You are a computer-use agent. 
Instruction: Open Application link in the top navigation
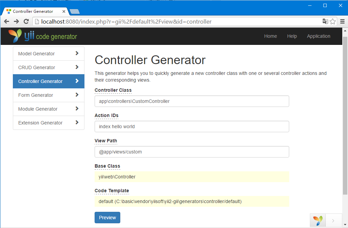(x=319, y=36)
